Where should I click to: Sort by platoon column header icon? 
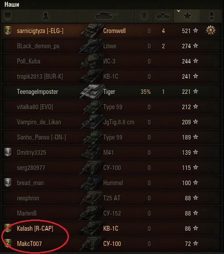8,16
